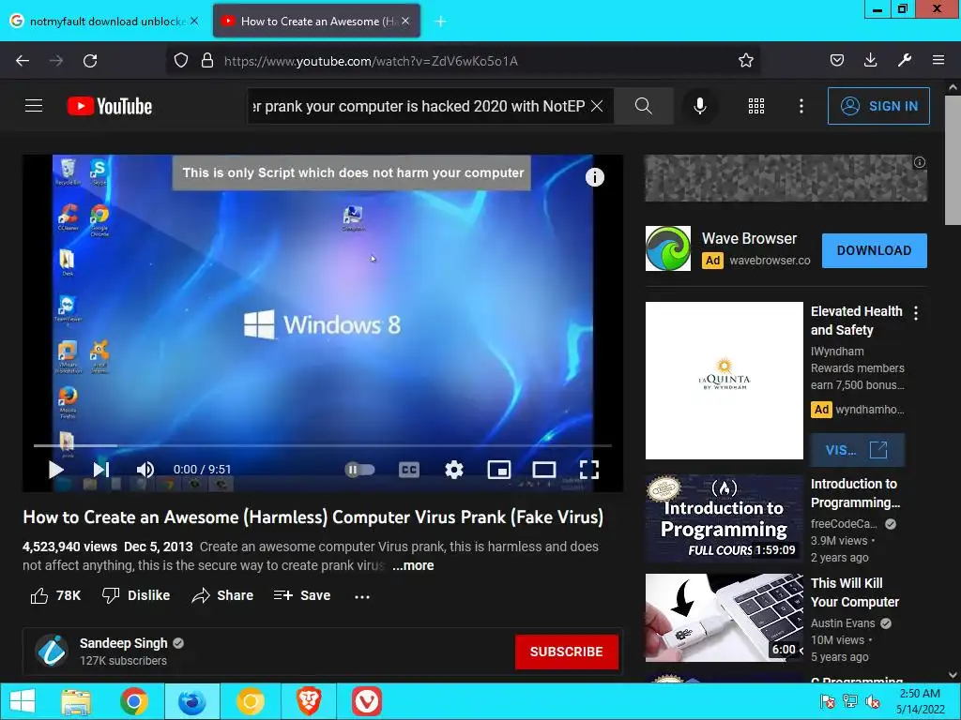Viewport: 961px width, 720px height.
Task: Open YouTube settings three-dot menu
Action: click(x=801, y=106)
